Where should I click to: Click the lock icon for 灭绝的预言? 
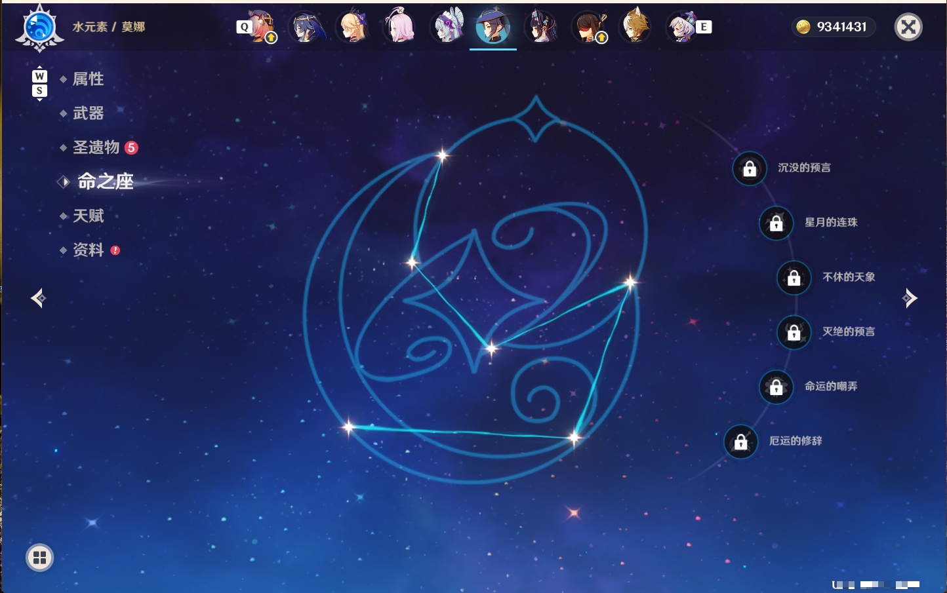tap(794, 332)
